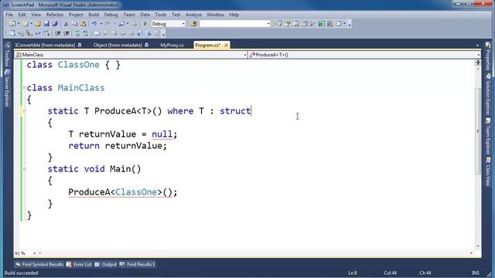Collapse the MainClass code region
495x278 pixels.
pos(24,88)
